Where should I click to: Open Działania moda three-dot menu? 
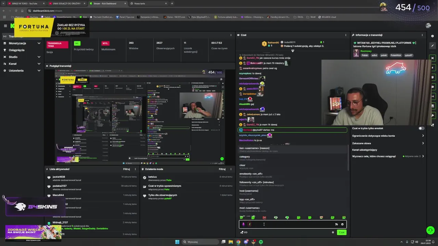pyautogui.click(x=231, y=169)
